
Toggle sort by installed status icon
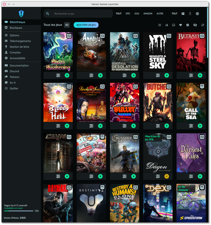[x=174, y=25]
